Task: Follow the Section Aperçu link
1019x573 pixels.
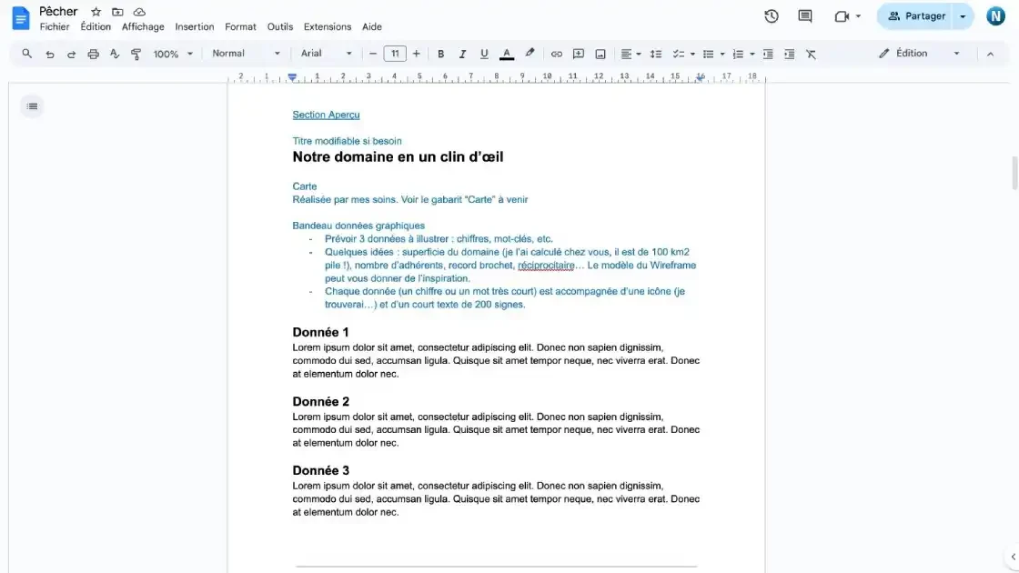Action: [x=326, y=115]
